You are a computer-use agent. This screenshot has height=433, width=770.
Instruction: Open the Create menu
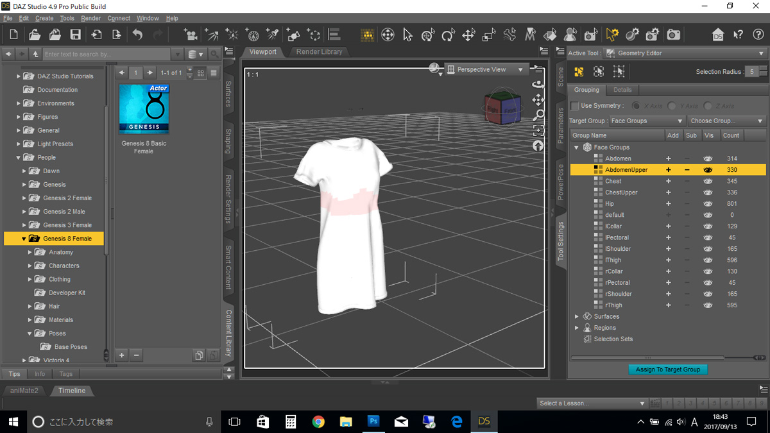(x=44, y=18)
